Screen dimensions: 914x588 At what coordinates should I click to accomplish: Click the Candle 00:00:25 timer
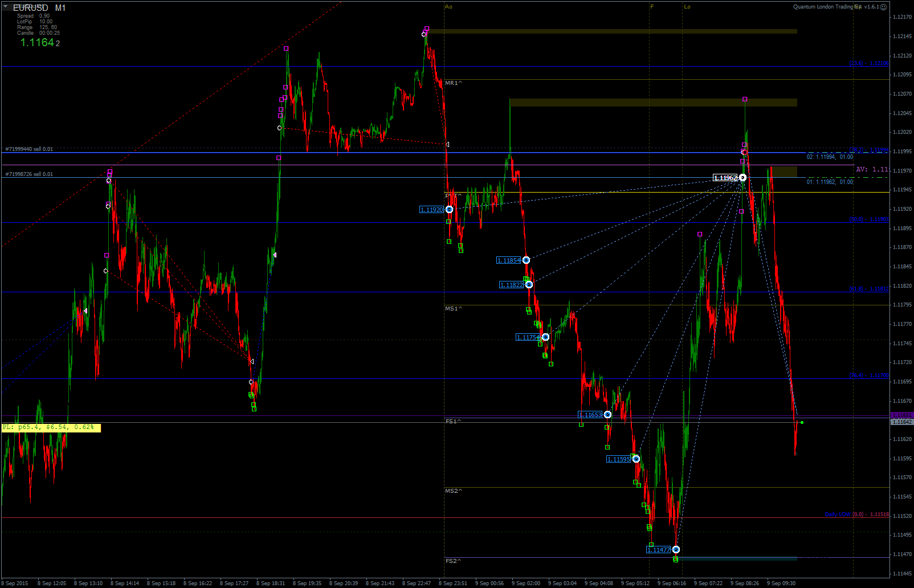coord(38,33)
